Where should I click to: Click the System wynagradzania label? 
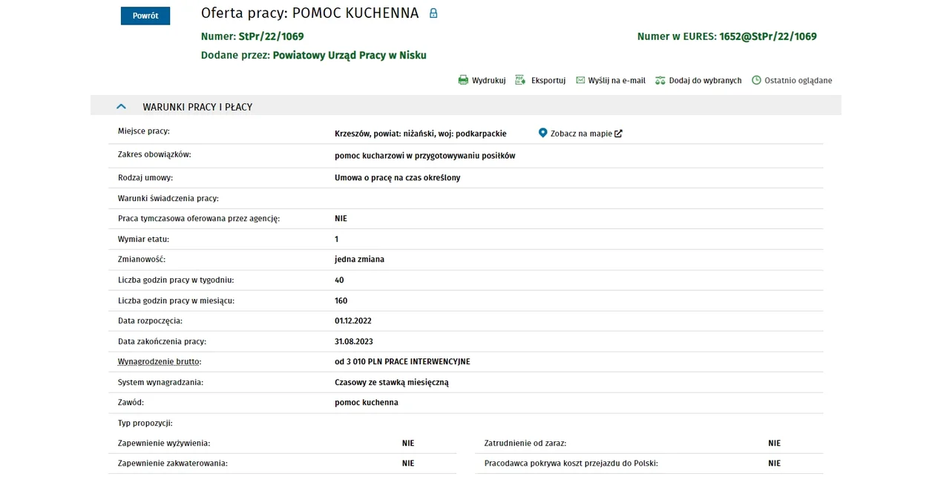(x=160, y=383)
